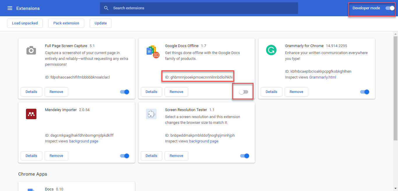Screen dimensions: 398x191
Task: Click inside the Search extensions field
Action: click(199, 8)
